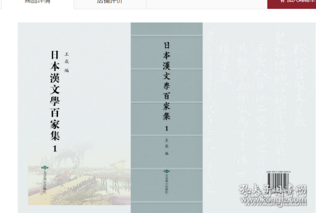Click the volume number 1 on the front cover

(x=54, y=149)
